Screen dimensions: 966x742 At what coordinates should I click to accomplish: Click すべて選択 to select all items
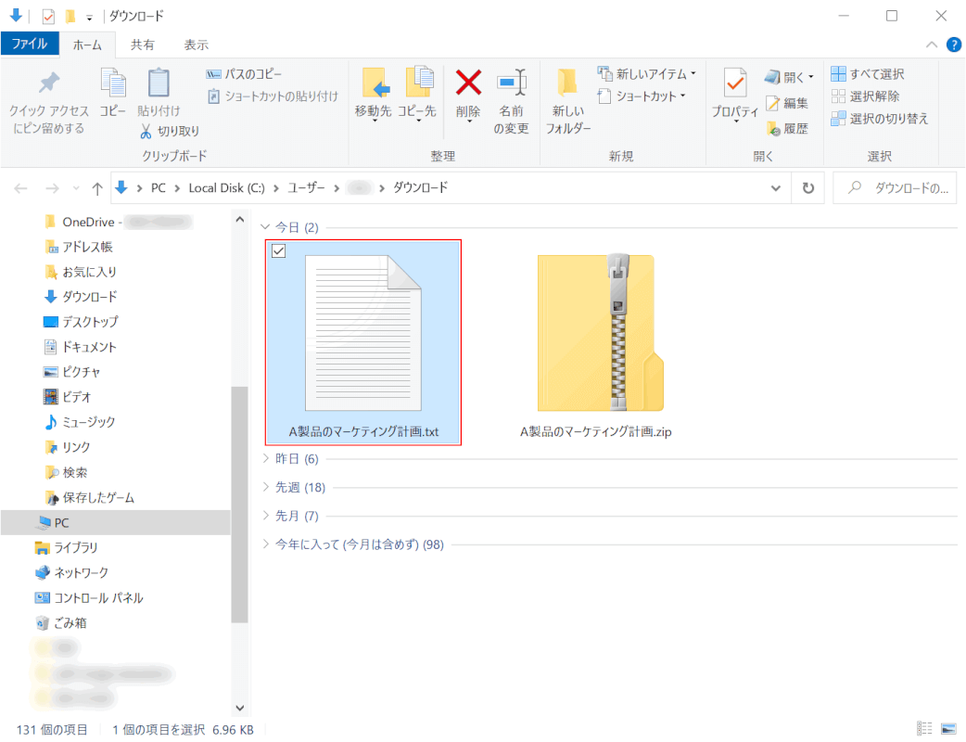(868, 74)
